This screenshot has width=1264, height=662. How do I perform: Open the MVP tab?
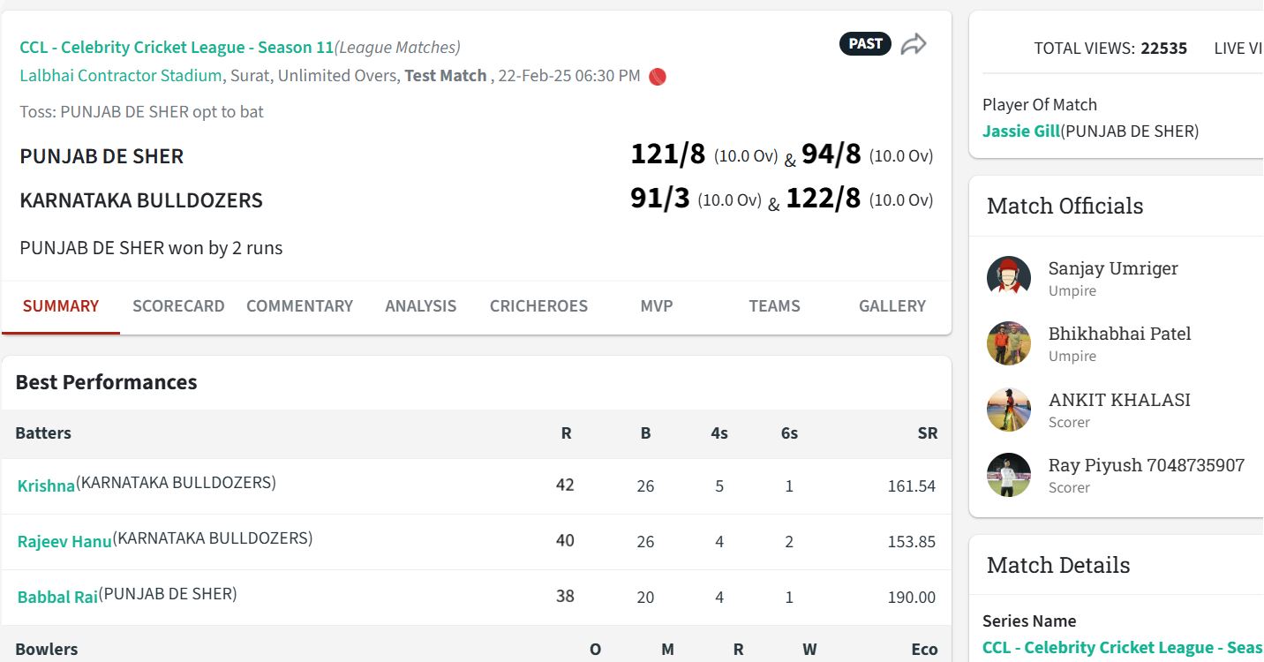pyautogui.click(x=656, y=305)
